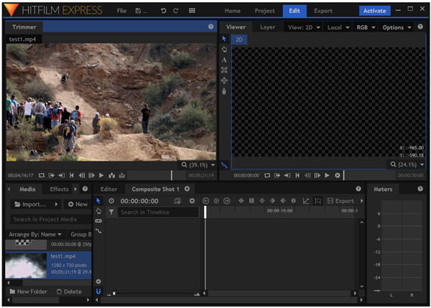The height and width of the screenshot is (308, 431).
Task: Select the test1.mp4 media thumbnail
Action: [x=25, y=263]
